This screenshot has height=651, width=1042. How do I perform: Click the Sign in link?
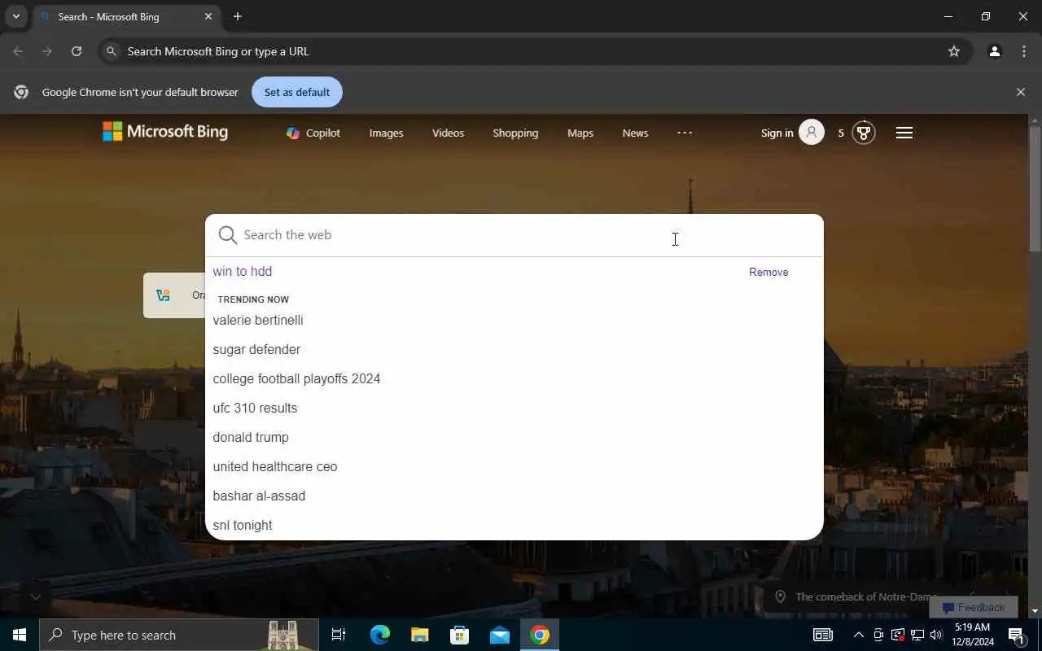pos(777,133)
